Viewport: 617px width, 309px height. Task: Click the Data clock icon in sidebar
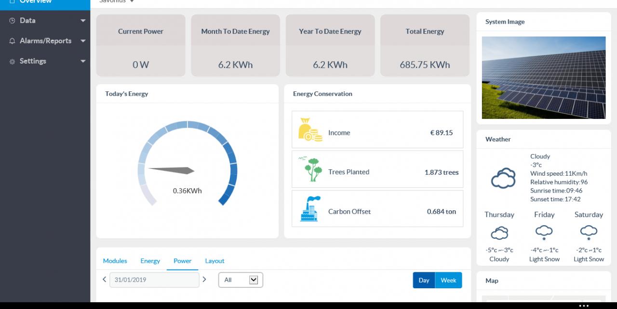click(12, 21)
